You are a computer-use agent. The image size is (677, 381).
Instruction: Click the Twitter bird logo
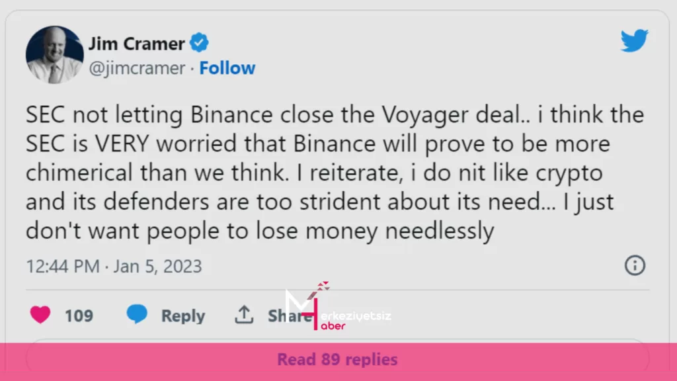coord(634,41)
